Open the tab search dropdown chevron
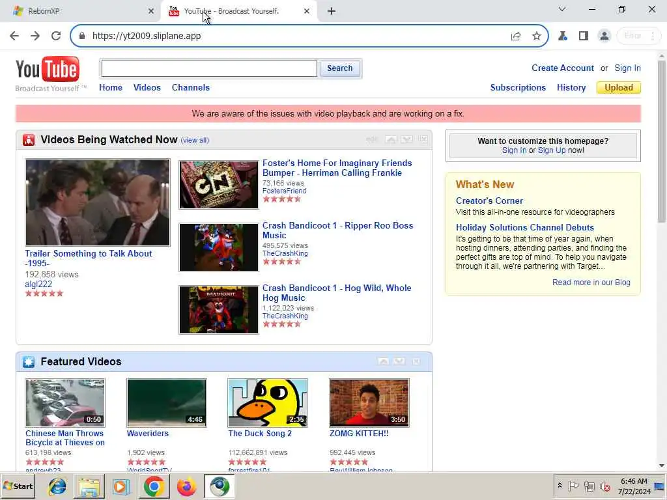The image size is (667, 500). [x=562, y=9]
